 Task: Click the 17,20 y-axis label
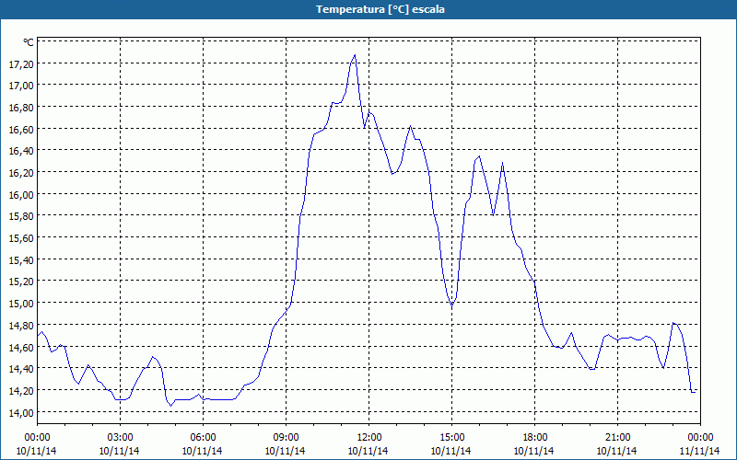pyautogui.click(x=21, y=64)
